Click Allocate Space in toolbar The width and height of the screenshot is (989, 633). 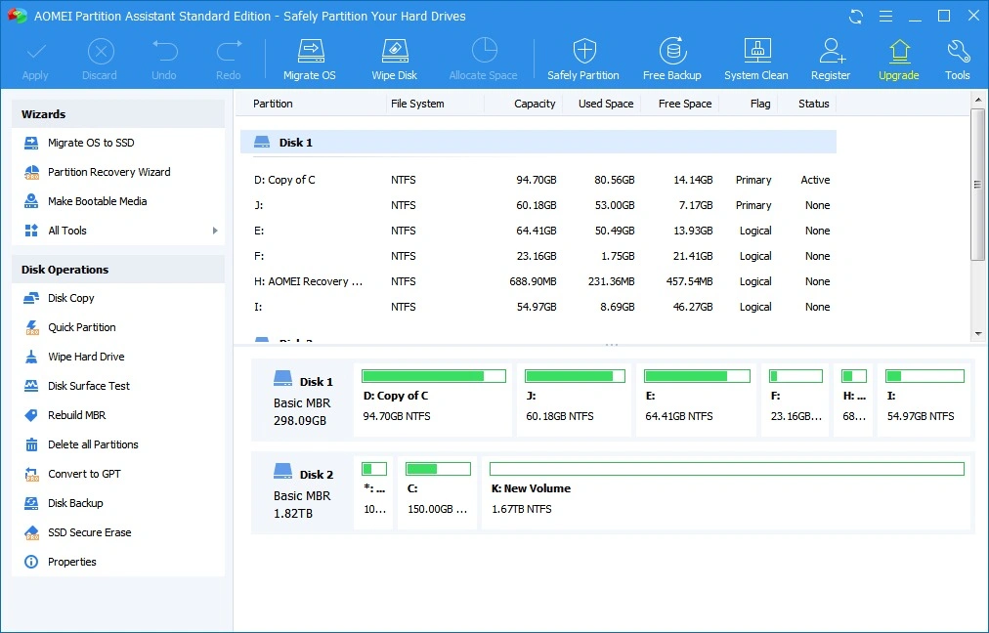[483, 60]
